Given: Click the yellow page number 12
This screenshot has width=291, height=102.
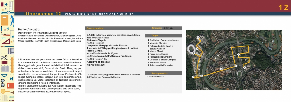Looking at the screenshot, I should pyautogui.click(x=283, y=7).
